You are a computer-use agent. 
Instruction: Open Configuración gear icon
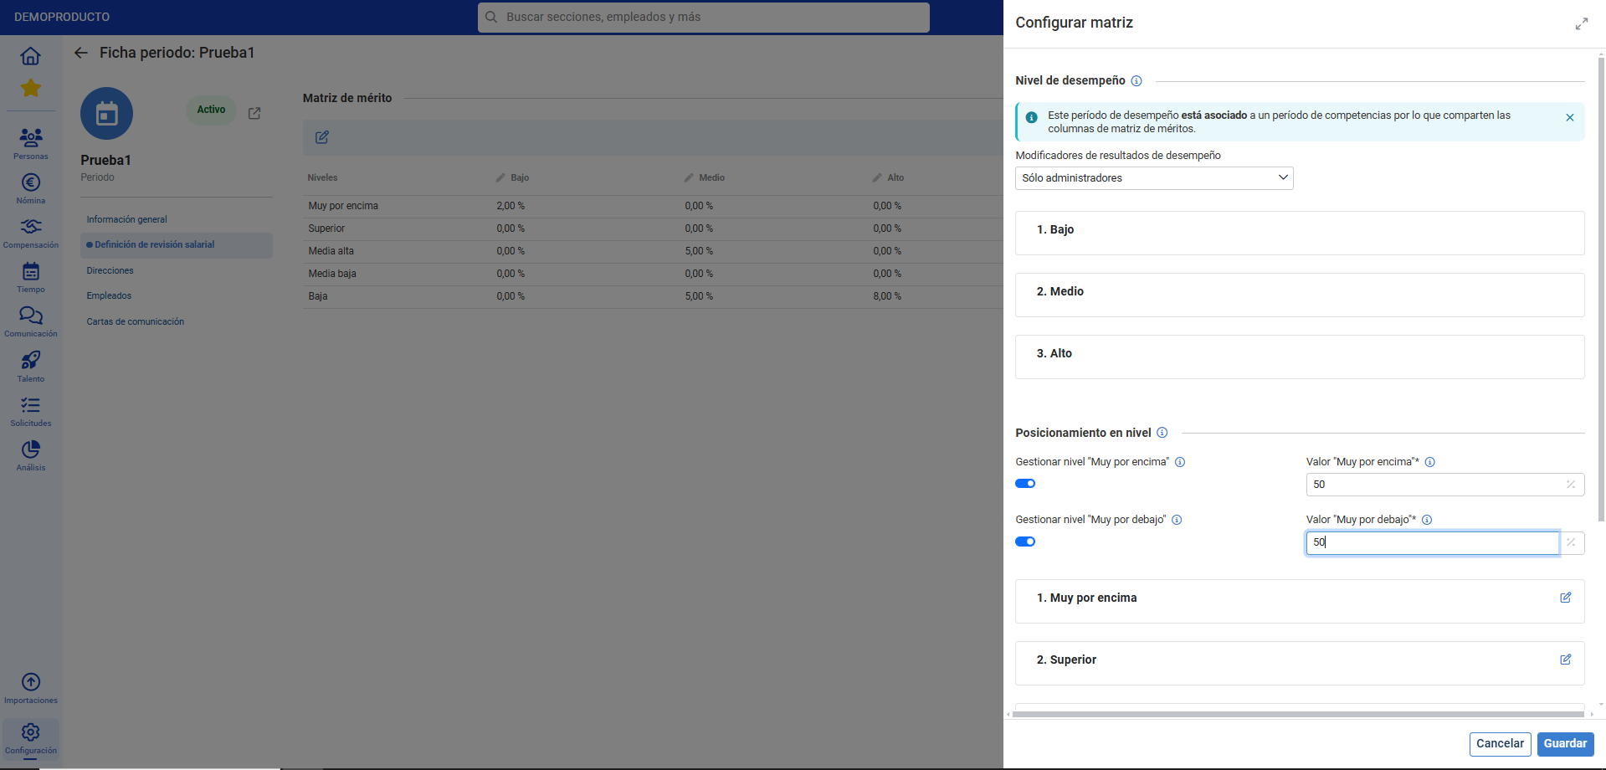[x=31, y=732]
